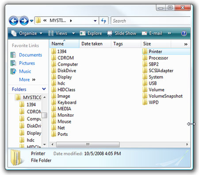Select the VolumeSnapshot folder
Screen dimensions: 199x175
coord(163,96)
